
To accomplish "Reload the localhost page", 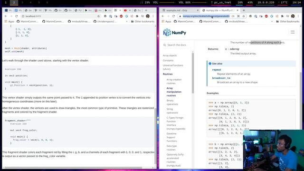I will click(17, 16).
